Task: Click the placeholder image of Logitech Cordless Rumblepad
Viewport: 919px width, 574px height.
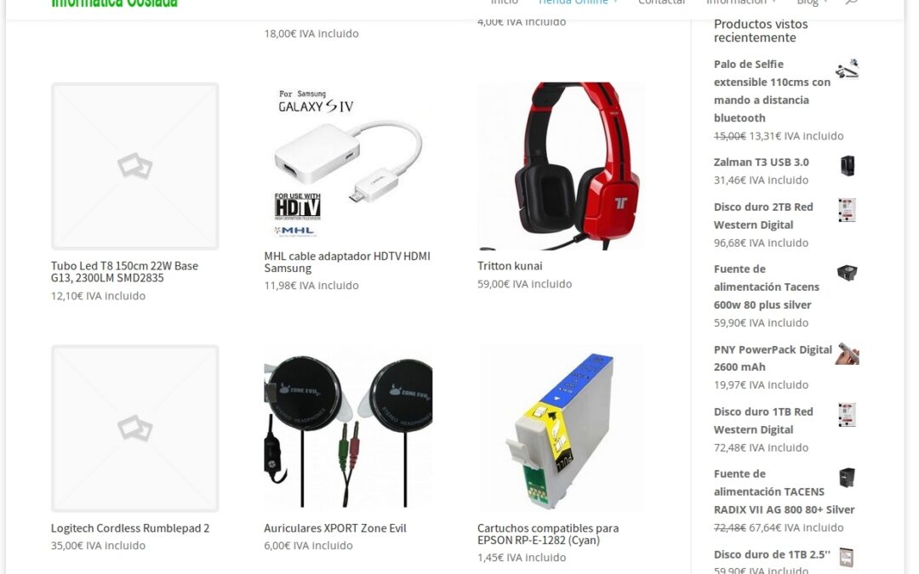Action: 134,429
